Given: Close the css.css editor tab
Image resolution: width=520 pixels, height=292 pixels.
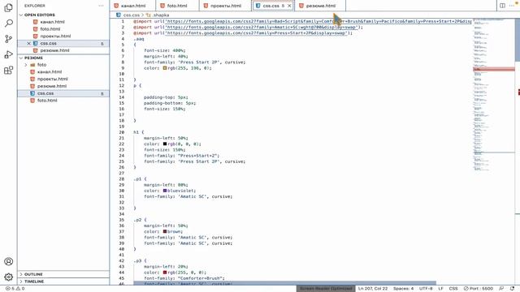Looking at the screenshot, I should coord(289,6).
